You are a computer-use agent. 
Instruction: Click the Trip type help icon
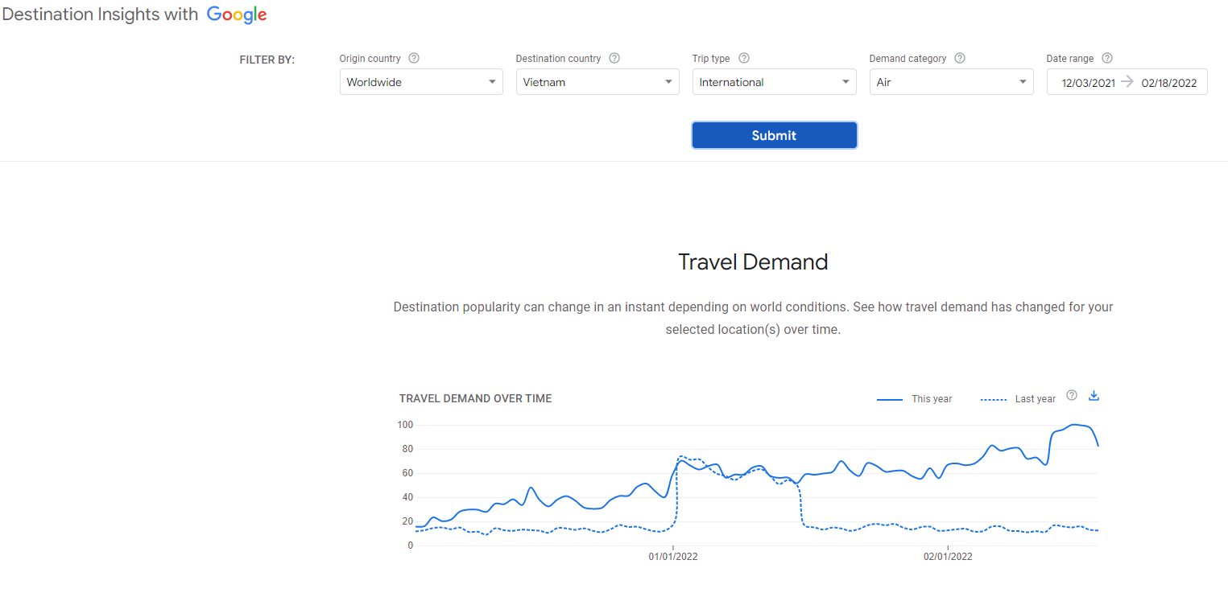744,59
